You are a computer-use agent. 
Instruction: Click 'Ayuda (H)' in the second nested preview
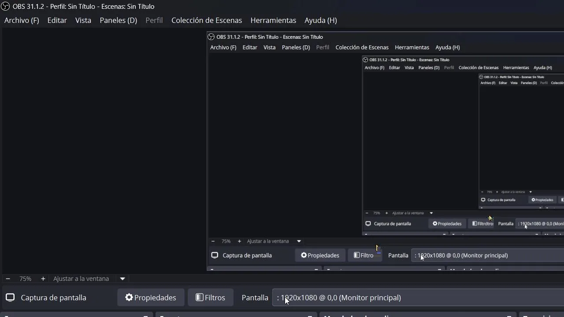tap(543, 68)
